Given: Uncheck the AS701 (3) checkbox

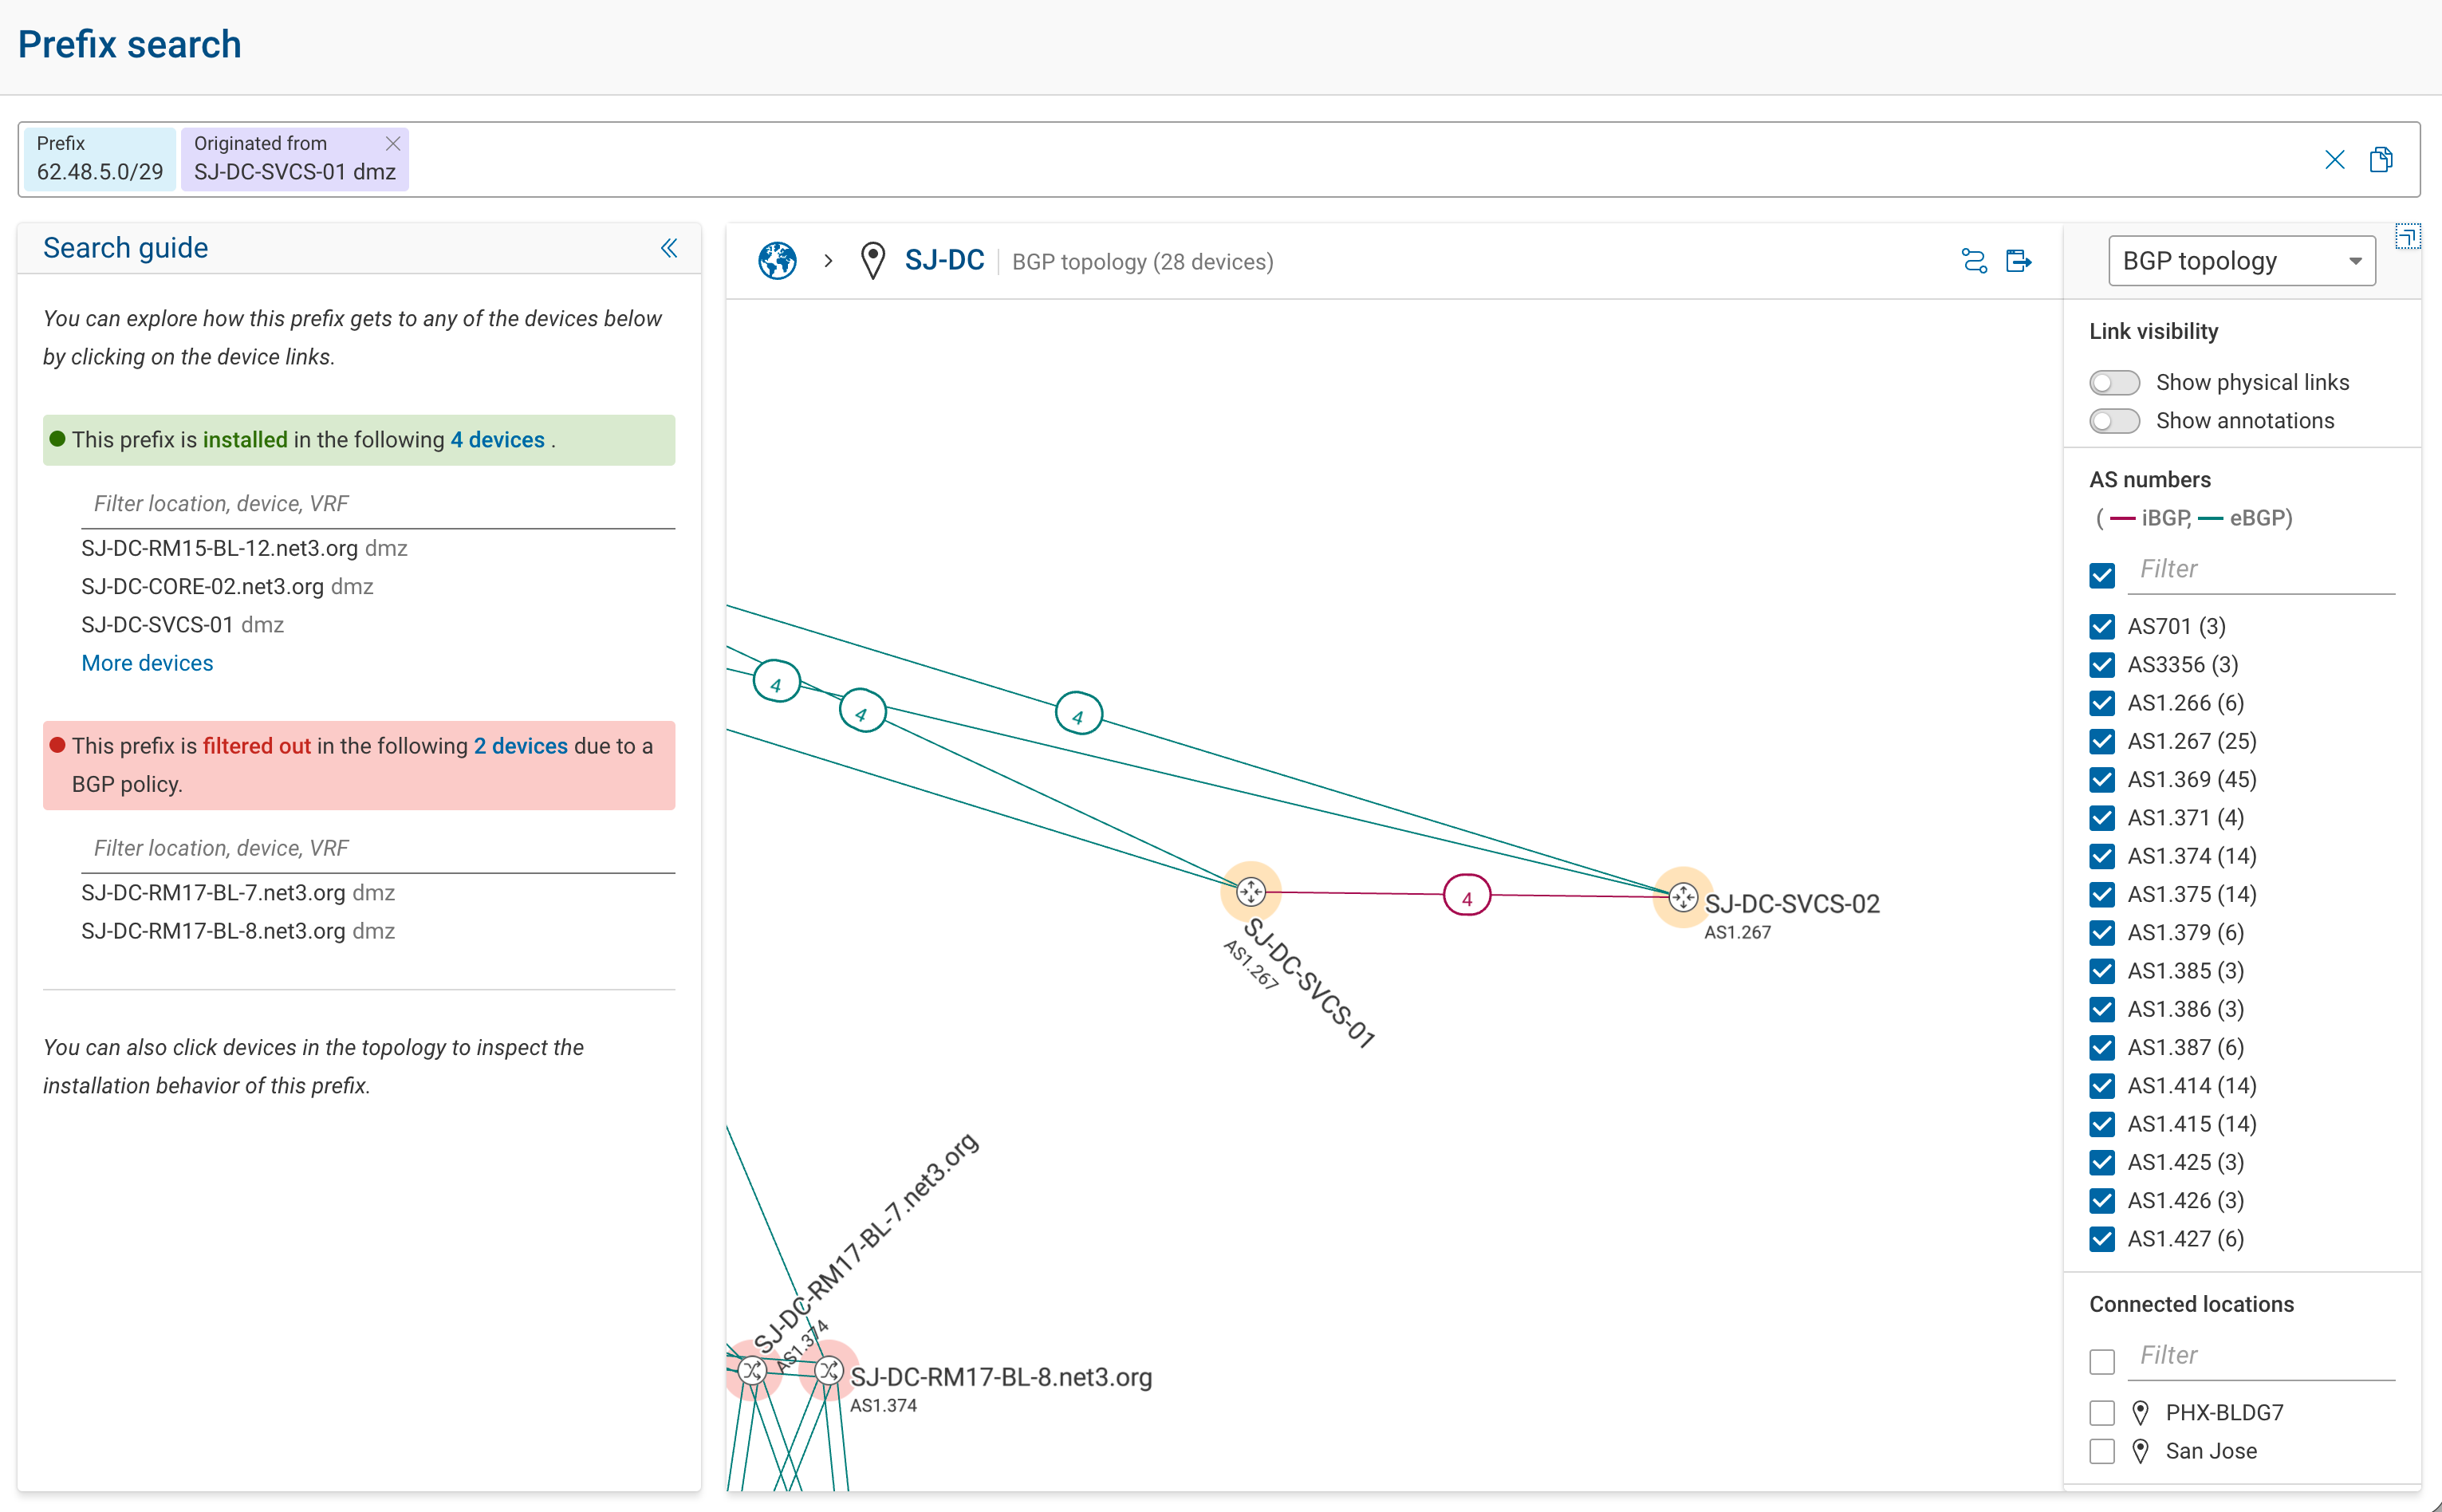Looking at the screenshot, I should [2102, 627].
